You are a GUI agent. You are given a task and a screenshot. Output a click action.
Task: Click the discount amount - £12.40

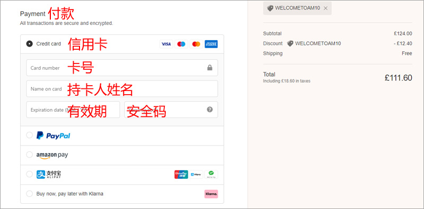[x=403, y=43]
